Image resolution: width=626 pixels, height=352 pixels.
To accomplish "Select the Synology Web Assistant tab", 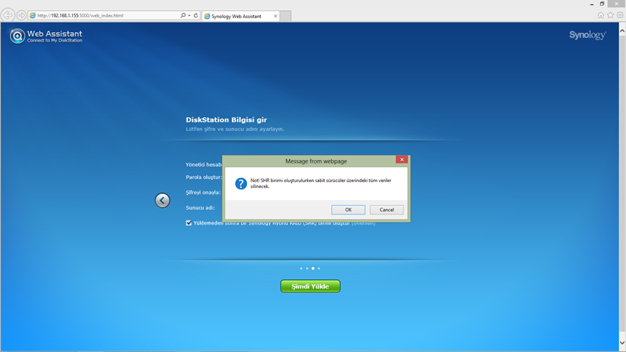I will [x=241, y=16].
